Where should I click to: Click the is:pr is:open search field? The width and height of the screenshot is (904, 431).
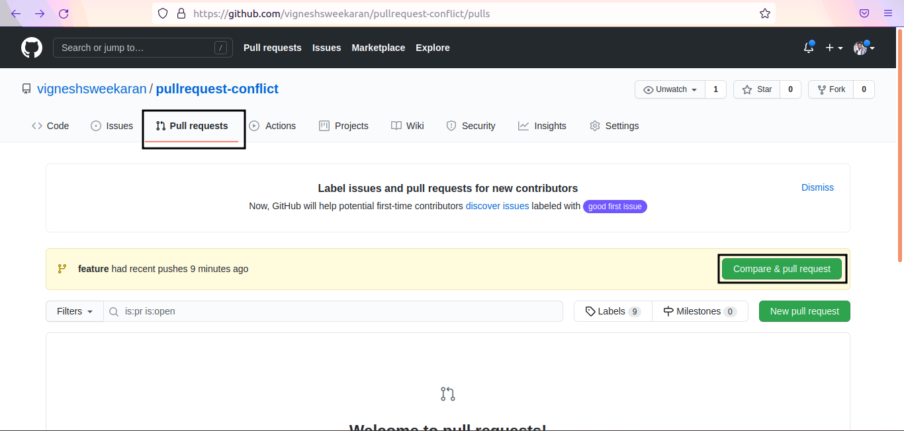(x=338, y=311)
